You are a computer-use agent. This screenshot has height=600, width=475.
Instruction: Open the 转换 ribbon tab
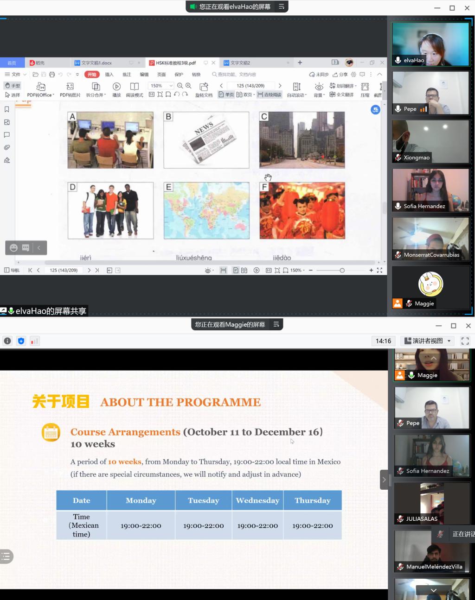tap(196, 74)
